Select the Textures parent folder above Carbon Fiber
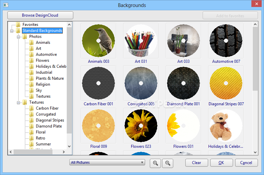This screenshot has height=175, width=264. coord(37,102)
